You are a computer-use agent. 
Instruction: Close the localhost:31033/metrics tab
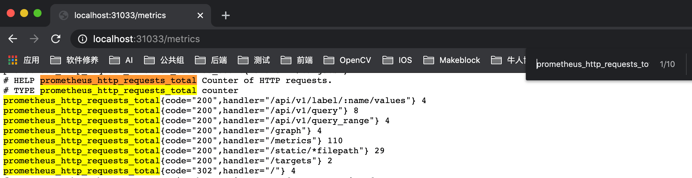(200, 15)
